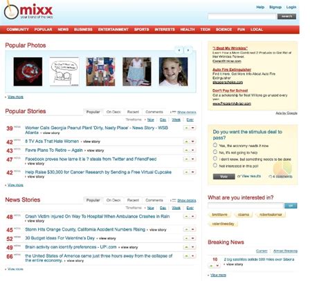Vote up the Storm Hits Orange County story

click(x=186, y=229)
